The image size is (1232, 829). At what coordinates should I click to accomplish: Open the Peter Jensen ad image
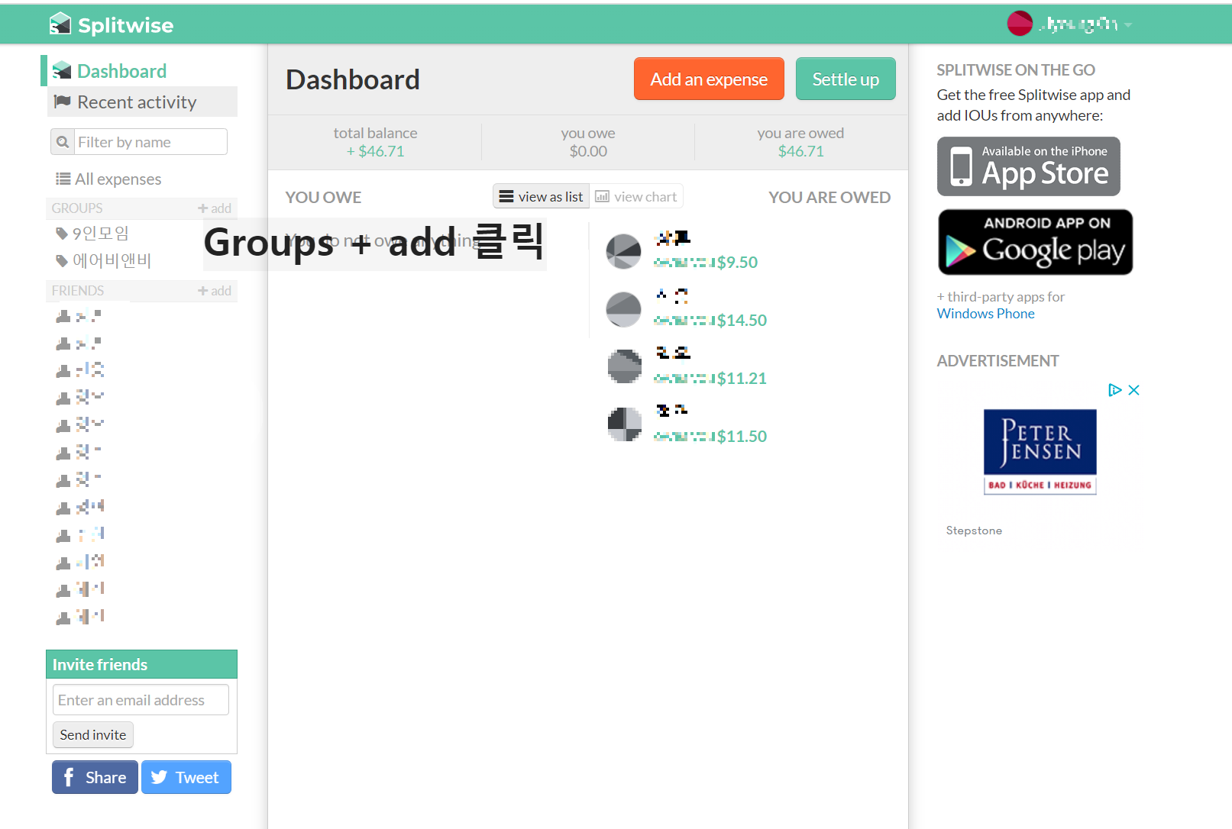point(1040,452)
